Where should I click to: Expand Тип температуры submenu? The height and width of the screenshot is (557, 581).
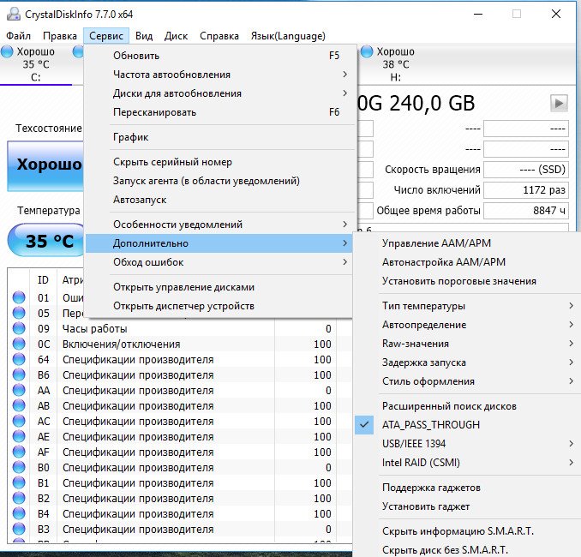point(467,306)
